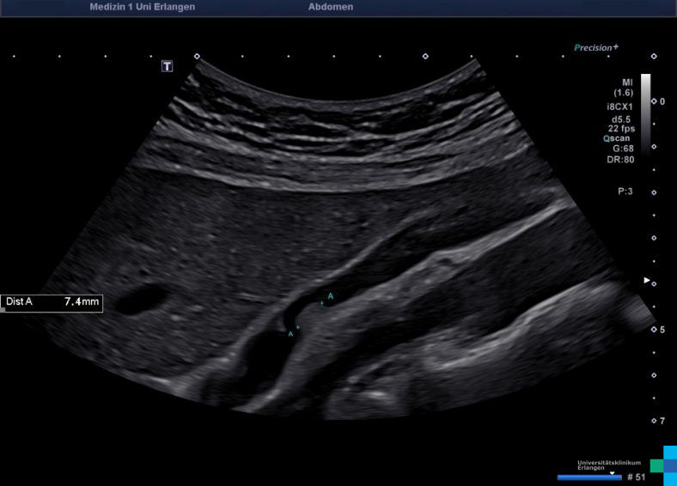This screenshot has height=486, width=677.
Task: Click the G:68 gain value
Action: point(622,148)
